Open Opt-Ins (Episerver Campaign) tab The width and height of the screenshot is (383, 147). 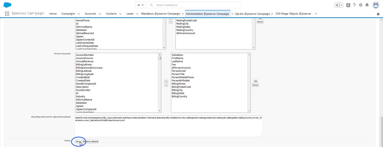pos(252,14)
